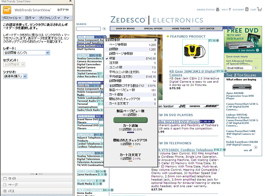This screenshot has width=265, height=196.
Task: Open the Digital Televisions category link
Action: 89,159
